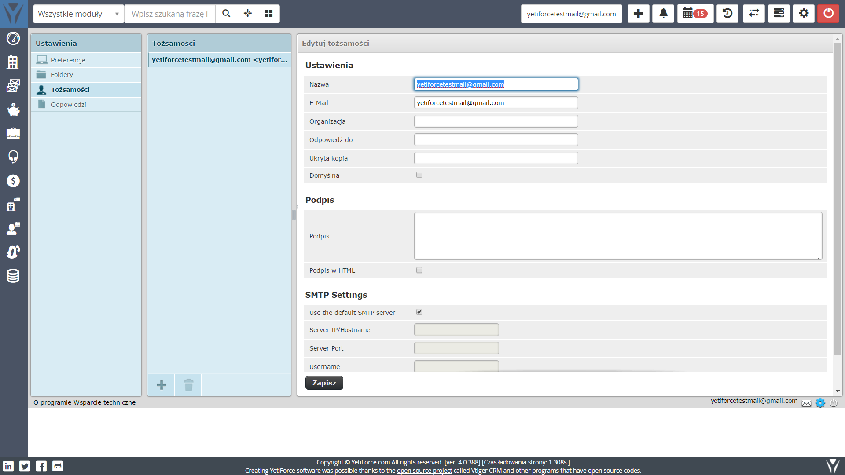The height and width of the screenshot is (475, 845).
Task: Click the YetiForce logo in top-left corner
Action: click(x=14, y=14)
